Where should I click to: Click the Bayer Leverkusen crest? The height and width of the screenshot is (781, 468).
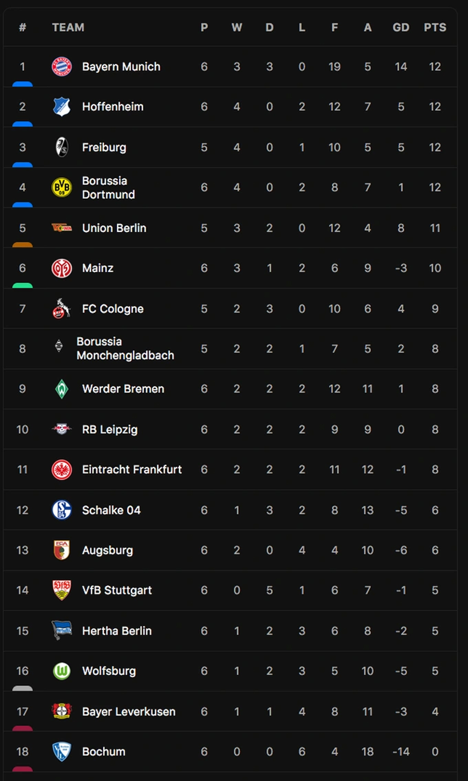(x=62, y=711)
